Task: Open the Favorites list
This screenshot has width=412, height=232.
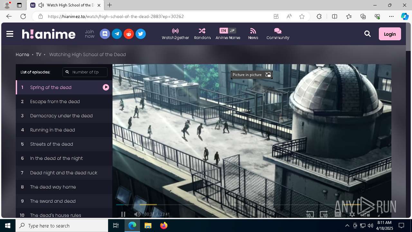Action: [349, 16]
